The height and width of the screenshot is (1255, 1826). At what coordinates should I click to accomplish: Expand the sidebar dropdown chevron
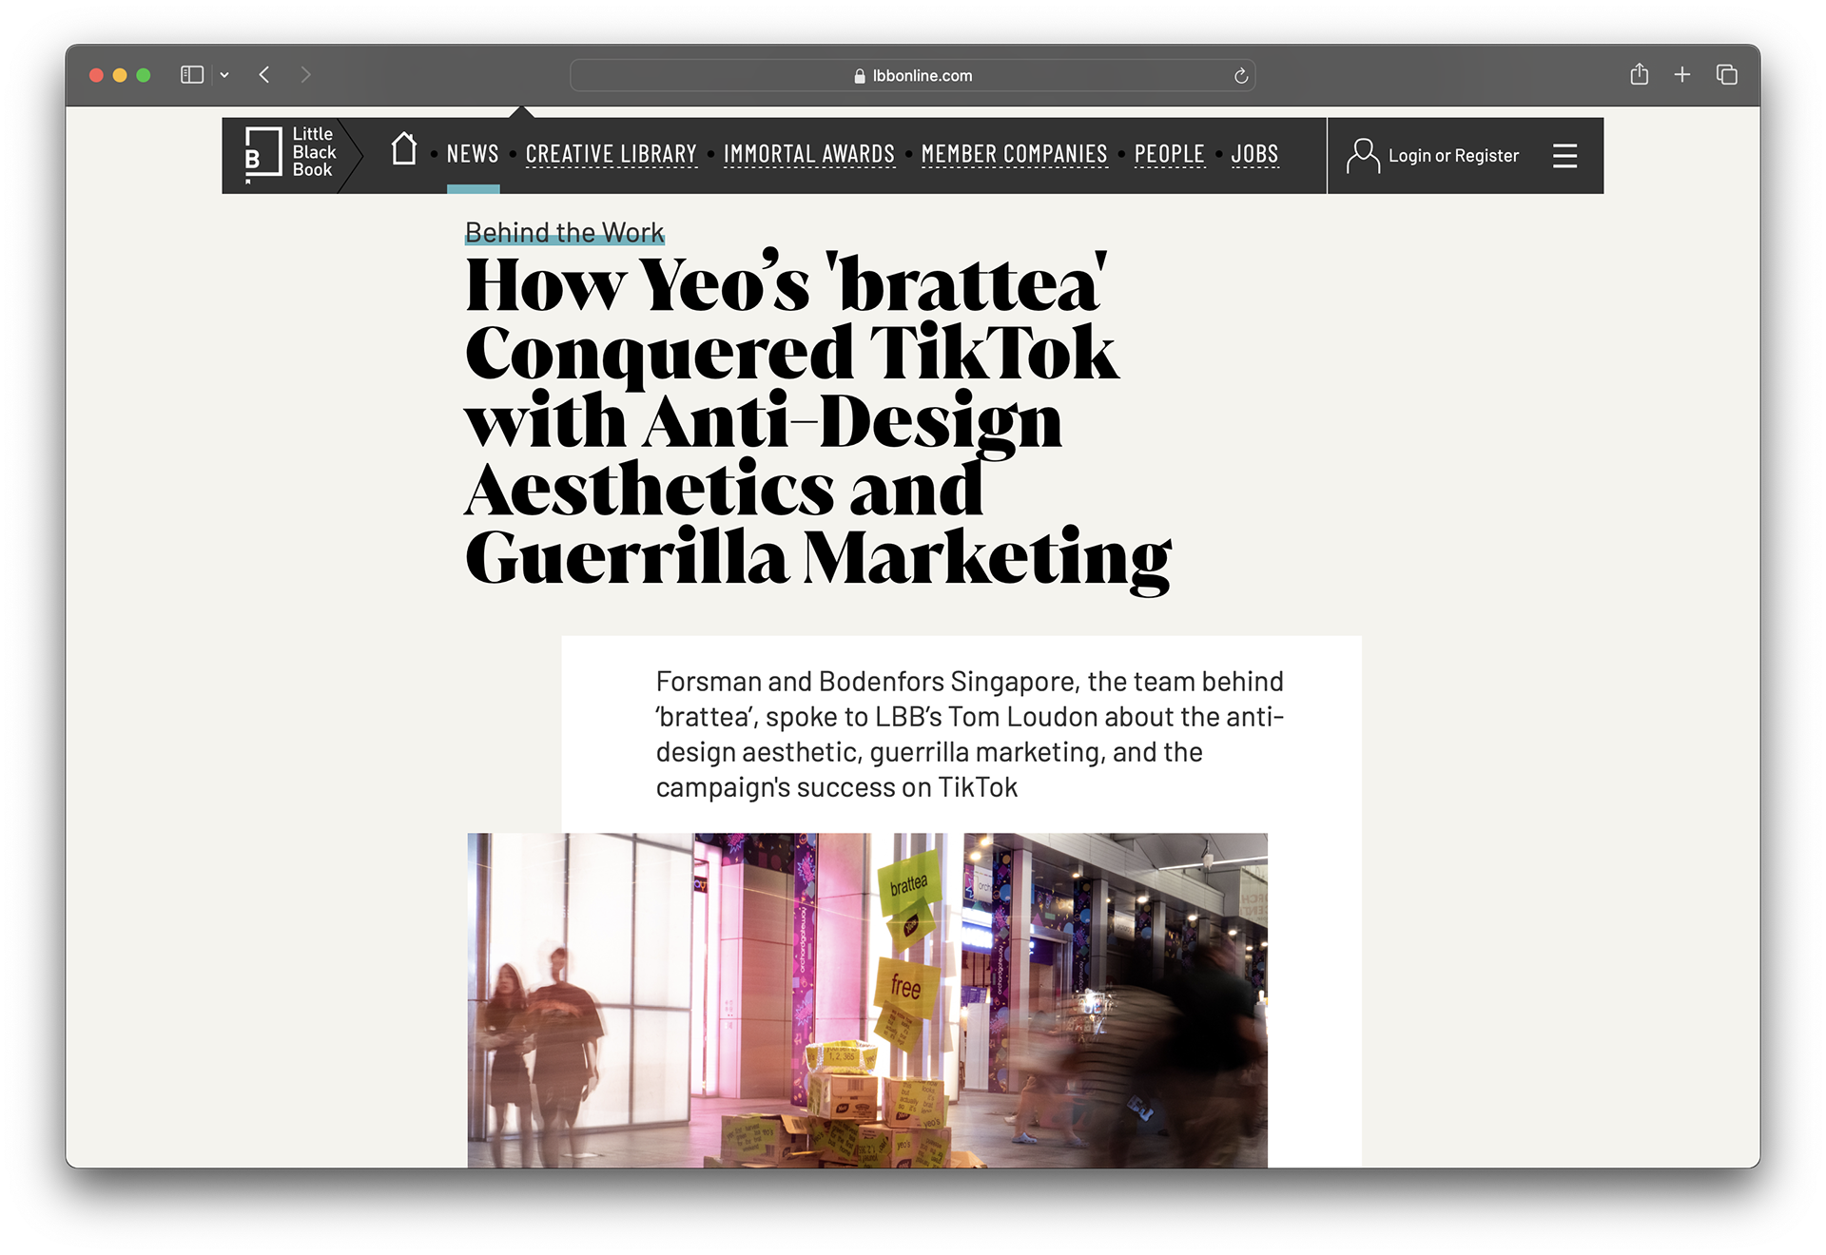pos(224,75)
